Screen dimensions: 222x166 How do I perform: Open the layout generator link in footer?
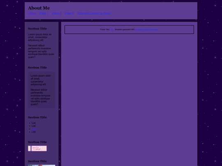pyautogui.click(x=146, y=30)
